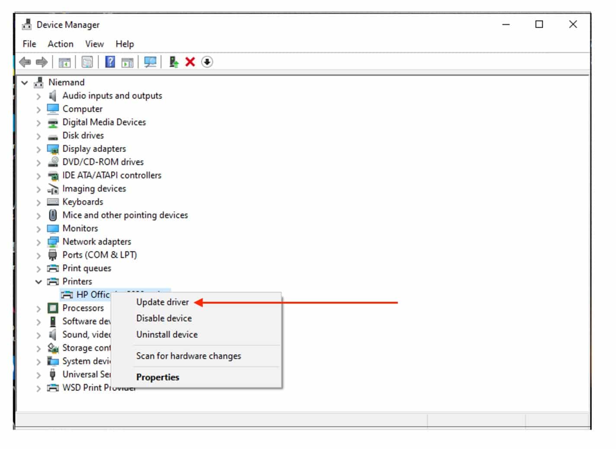The width and height of the screenshot is (616, 449).
Task: Open the File menu
Action: pos(29,44)
